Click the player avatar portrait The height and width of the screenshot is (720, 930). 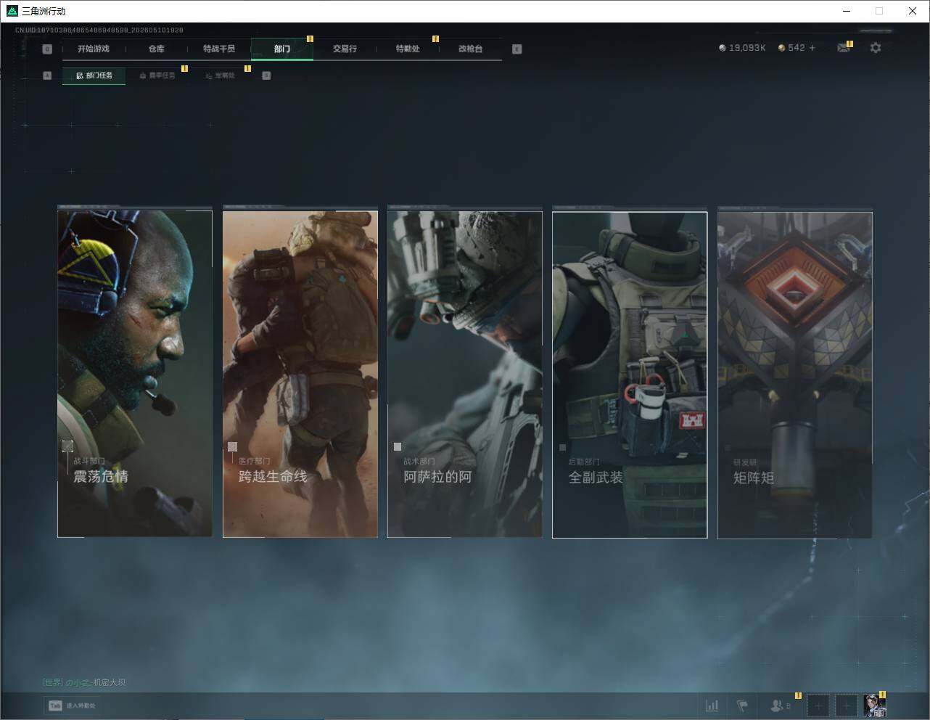(x=875, y=705)
